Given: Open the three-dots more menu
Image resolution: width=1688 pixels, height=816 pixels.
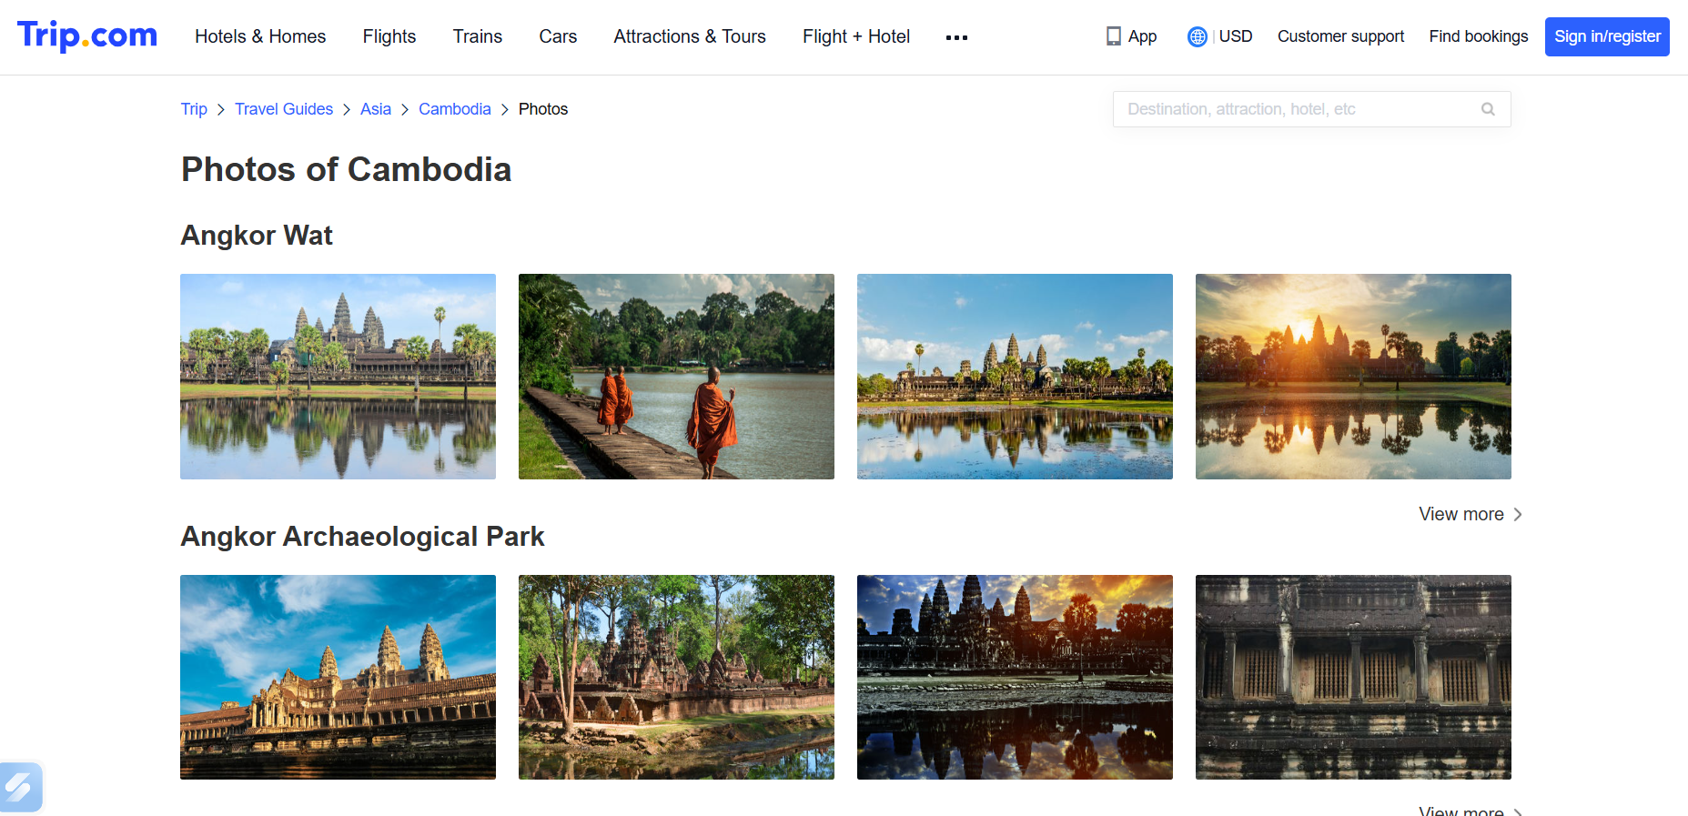Looking at the screenshot, I should 956,37.
